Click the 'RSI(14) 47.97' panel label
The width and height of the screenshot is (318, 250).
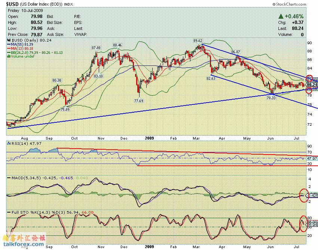(26, 143)
